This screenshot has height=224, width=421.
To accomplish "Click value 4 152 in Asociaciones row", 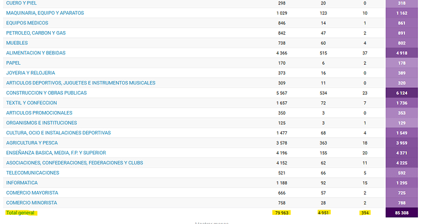I will click(282, 163).
